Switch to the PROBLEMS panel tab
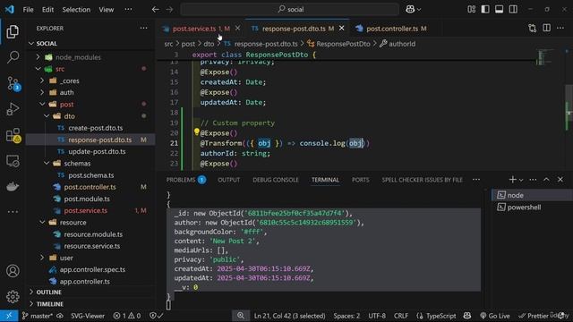Viewport: 573px width, 322px height. click(185, 180)
